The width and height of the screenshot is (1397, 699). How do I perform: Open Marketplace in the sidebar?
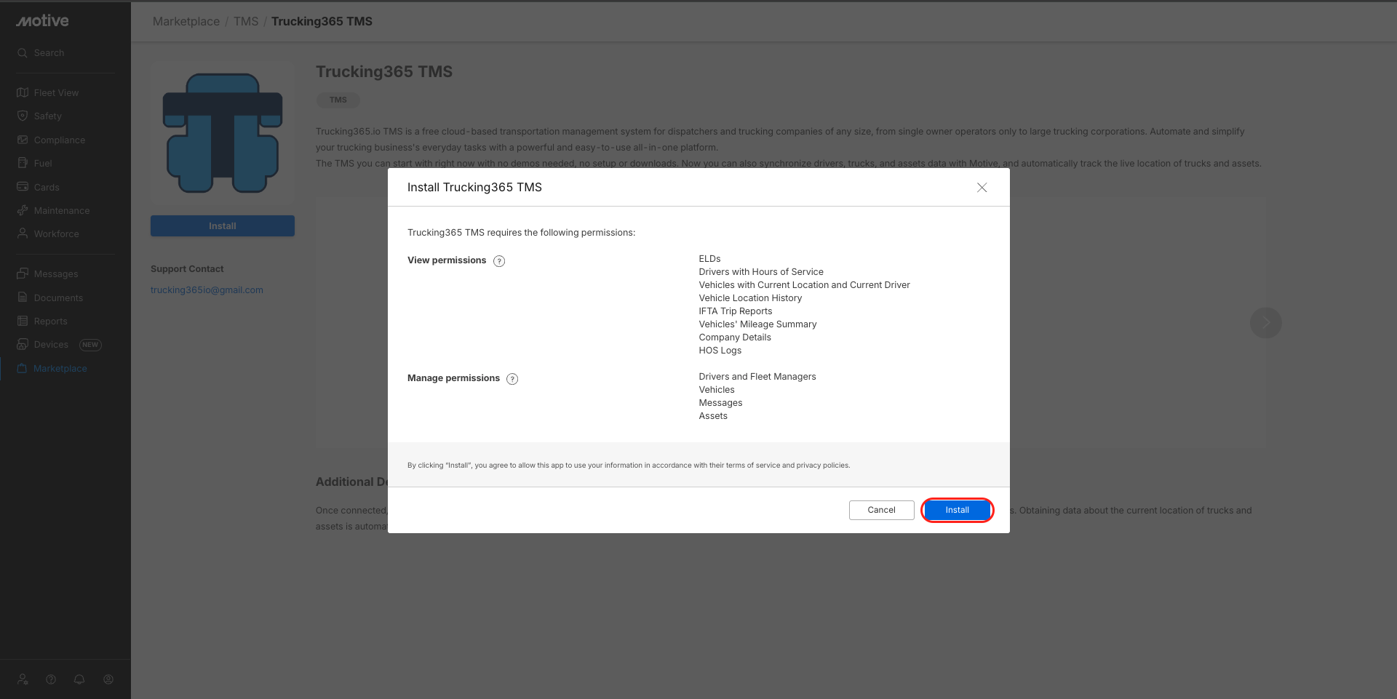[60, 368]
